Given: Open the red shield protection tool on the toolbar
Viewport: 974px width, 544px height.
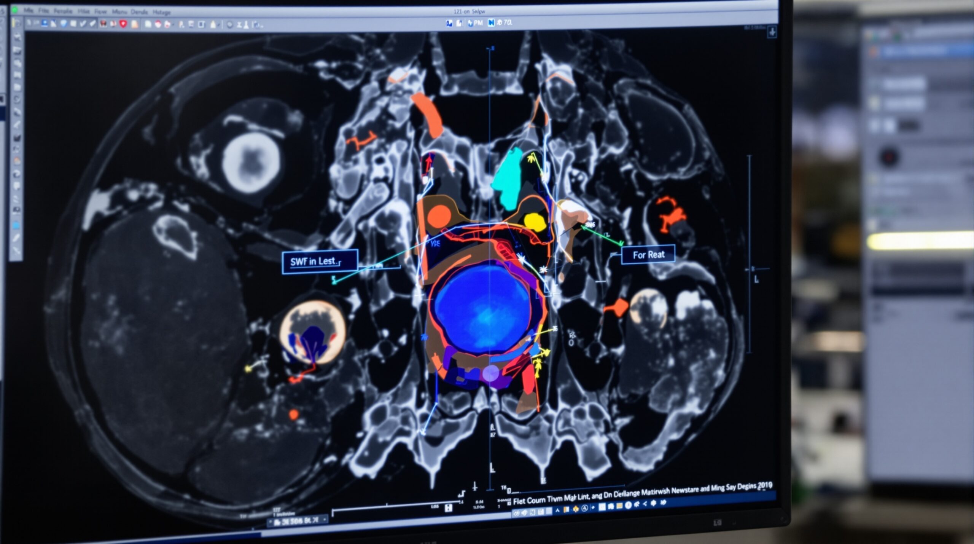Looking at the screenshot, I should pyautogui.click(x=124, y=25).
